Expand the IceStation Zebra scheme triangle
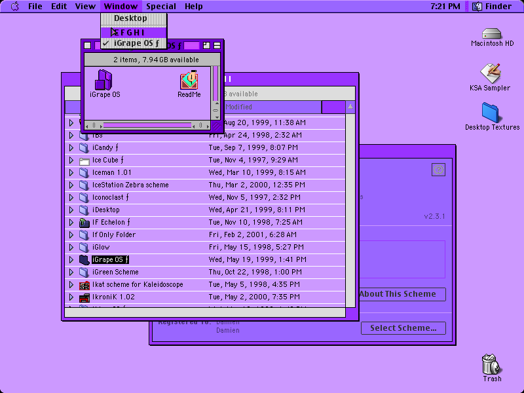The height and width of the screenshot is (393, 524). pos(71,185)
